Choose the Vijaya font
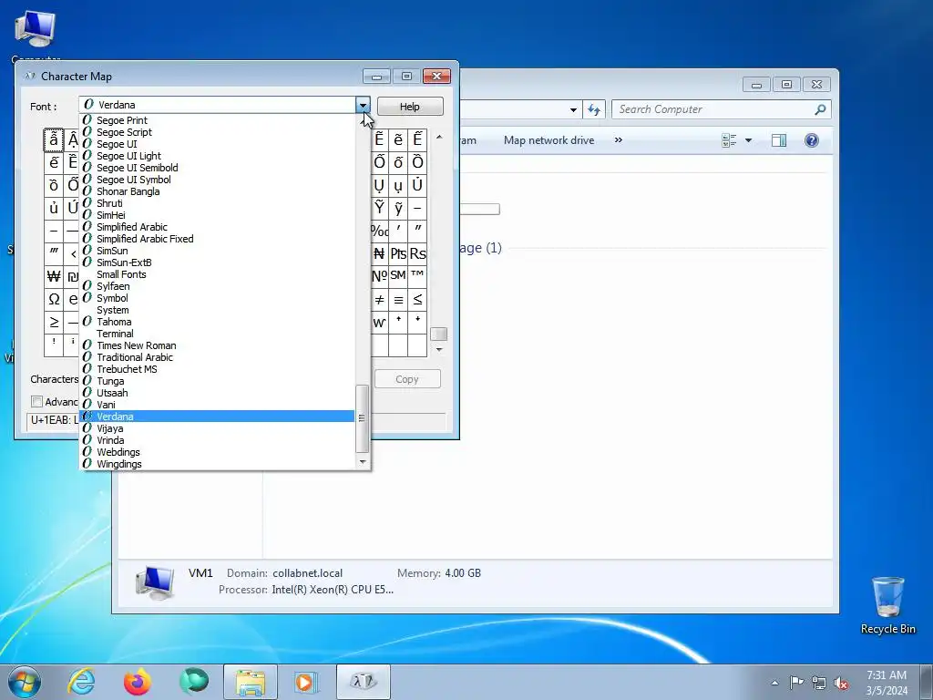This screenshot has width=933, height=700. pyautogui.click(x=217, y=428)
